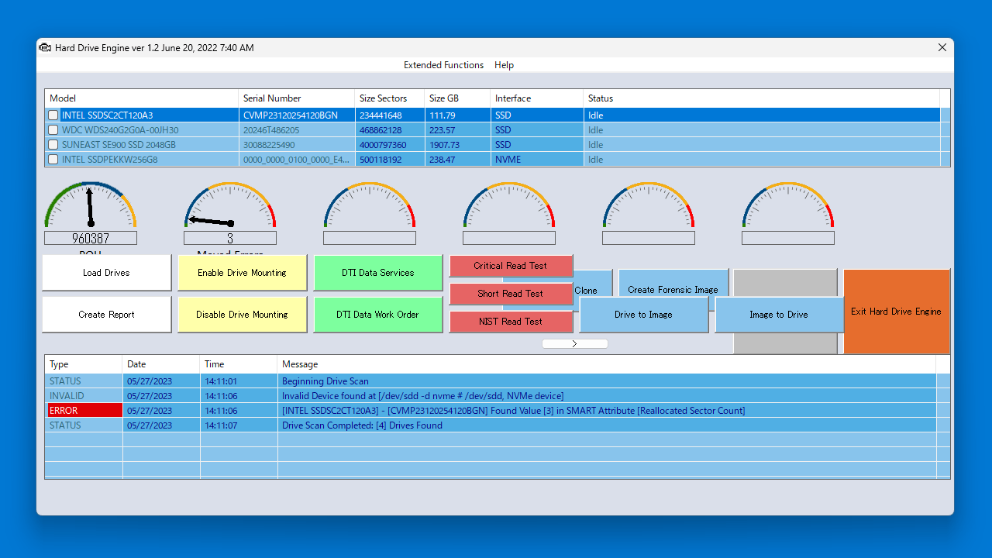Click the 468862128 sectors cell
992x558 pixels.
(389, 130)
